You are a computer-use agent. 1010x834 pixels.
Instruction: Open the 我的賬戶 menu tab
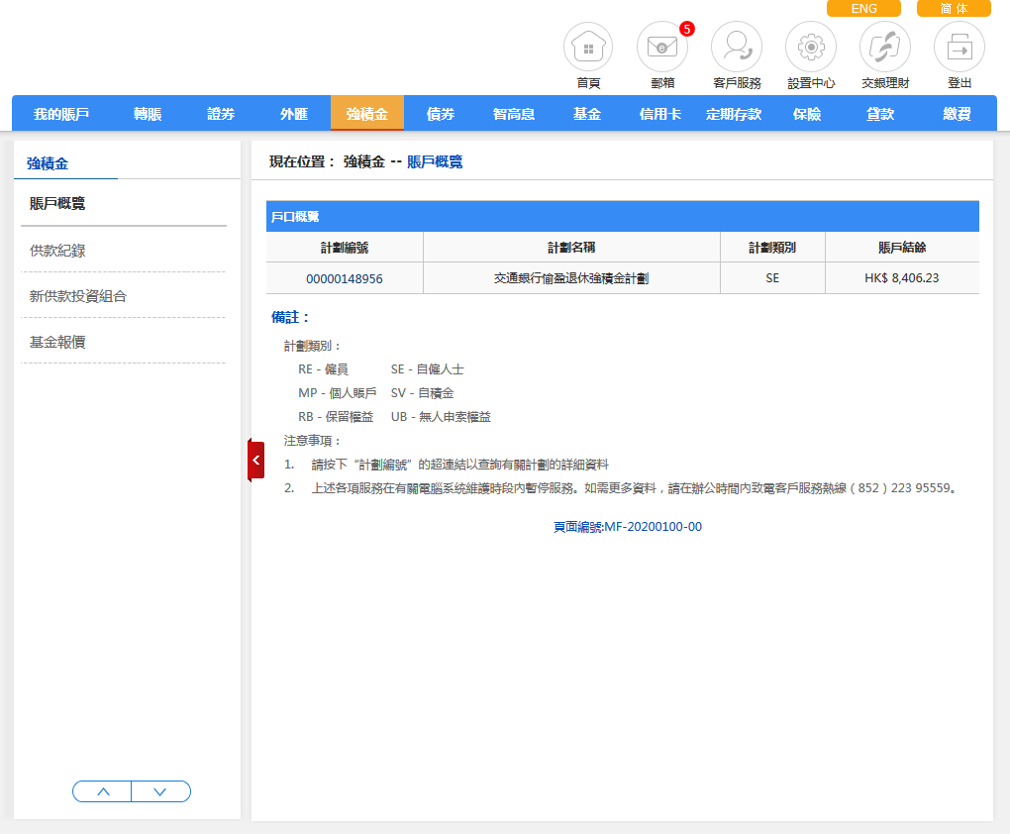click(x=61, y=114)
